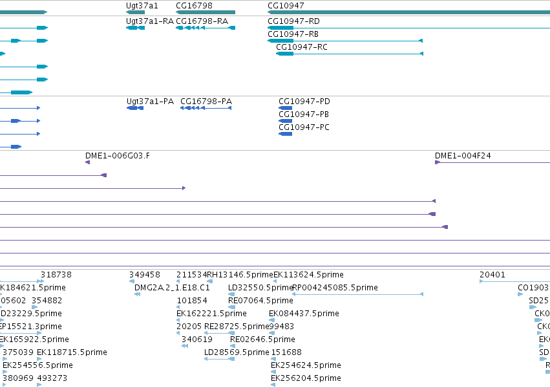Viewport: 550px width, 388px height.
Task: Select transcript CG10947-RC
Action: [x=350, y=54]
